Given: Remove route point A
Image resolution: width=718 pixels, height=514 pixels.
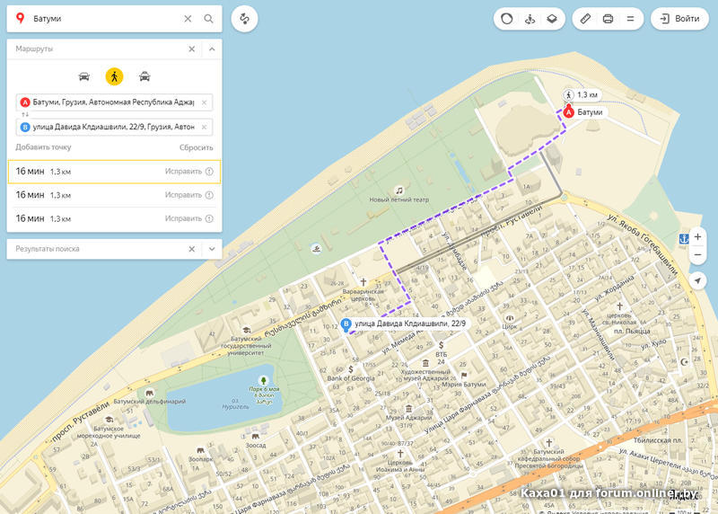Looking at the screenshot, I should tap(205, 102).
